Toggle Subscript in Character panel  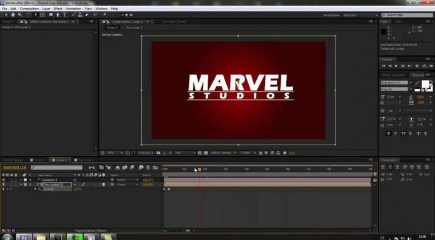pyautogui.click(x=426, y=133)
